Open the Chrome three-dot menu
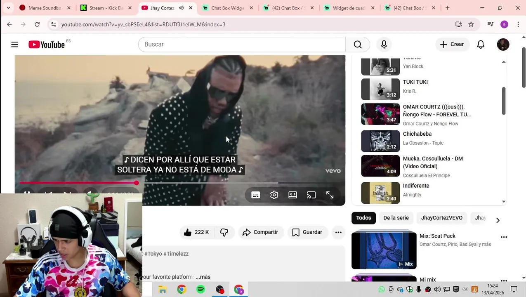Image resolution: width=526 pixels, height=297 pixels. click(x=518, y=24)
